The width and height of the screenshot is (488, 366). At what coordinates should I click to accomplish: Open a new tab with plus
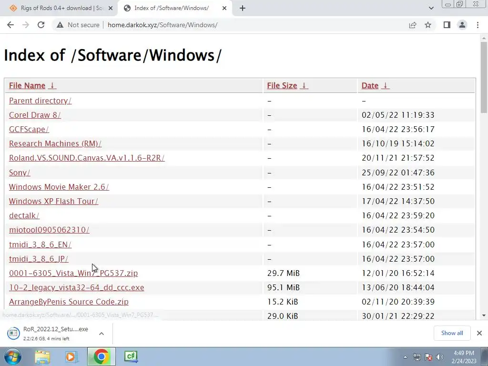click(243, 9)
